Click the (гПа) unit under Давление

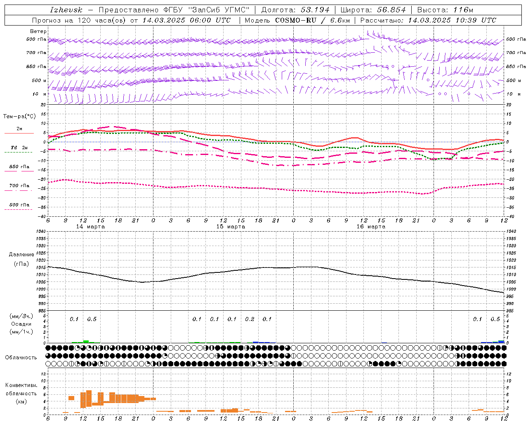click(21, 264)
